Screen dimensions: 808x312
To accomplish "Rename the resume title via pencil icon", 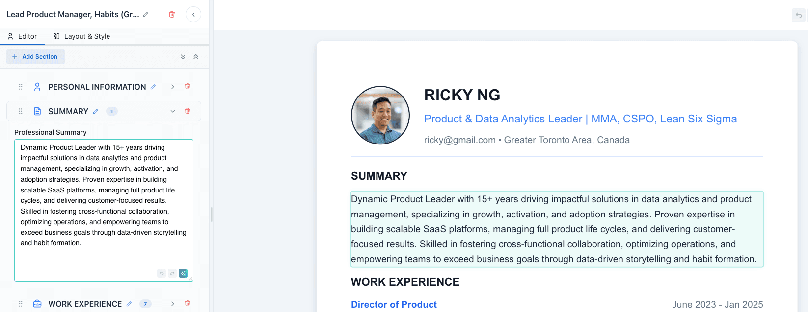I will [146, 14].
